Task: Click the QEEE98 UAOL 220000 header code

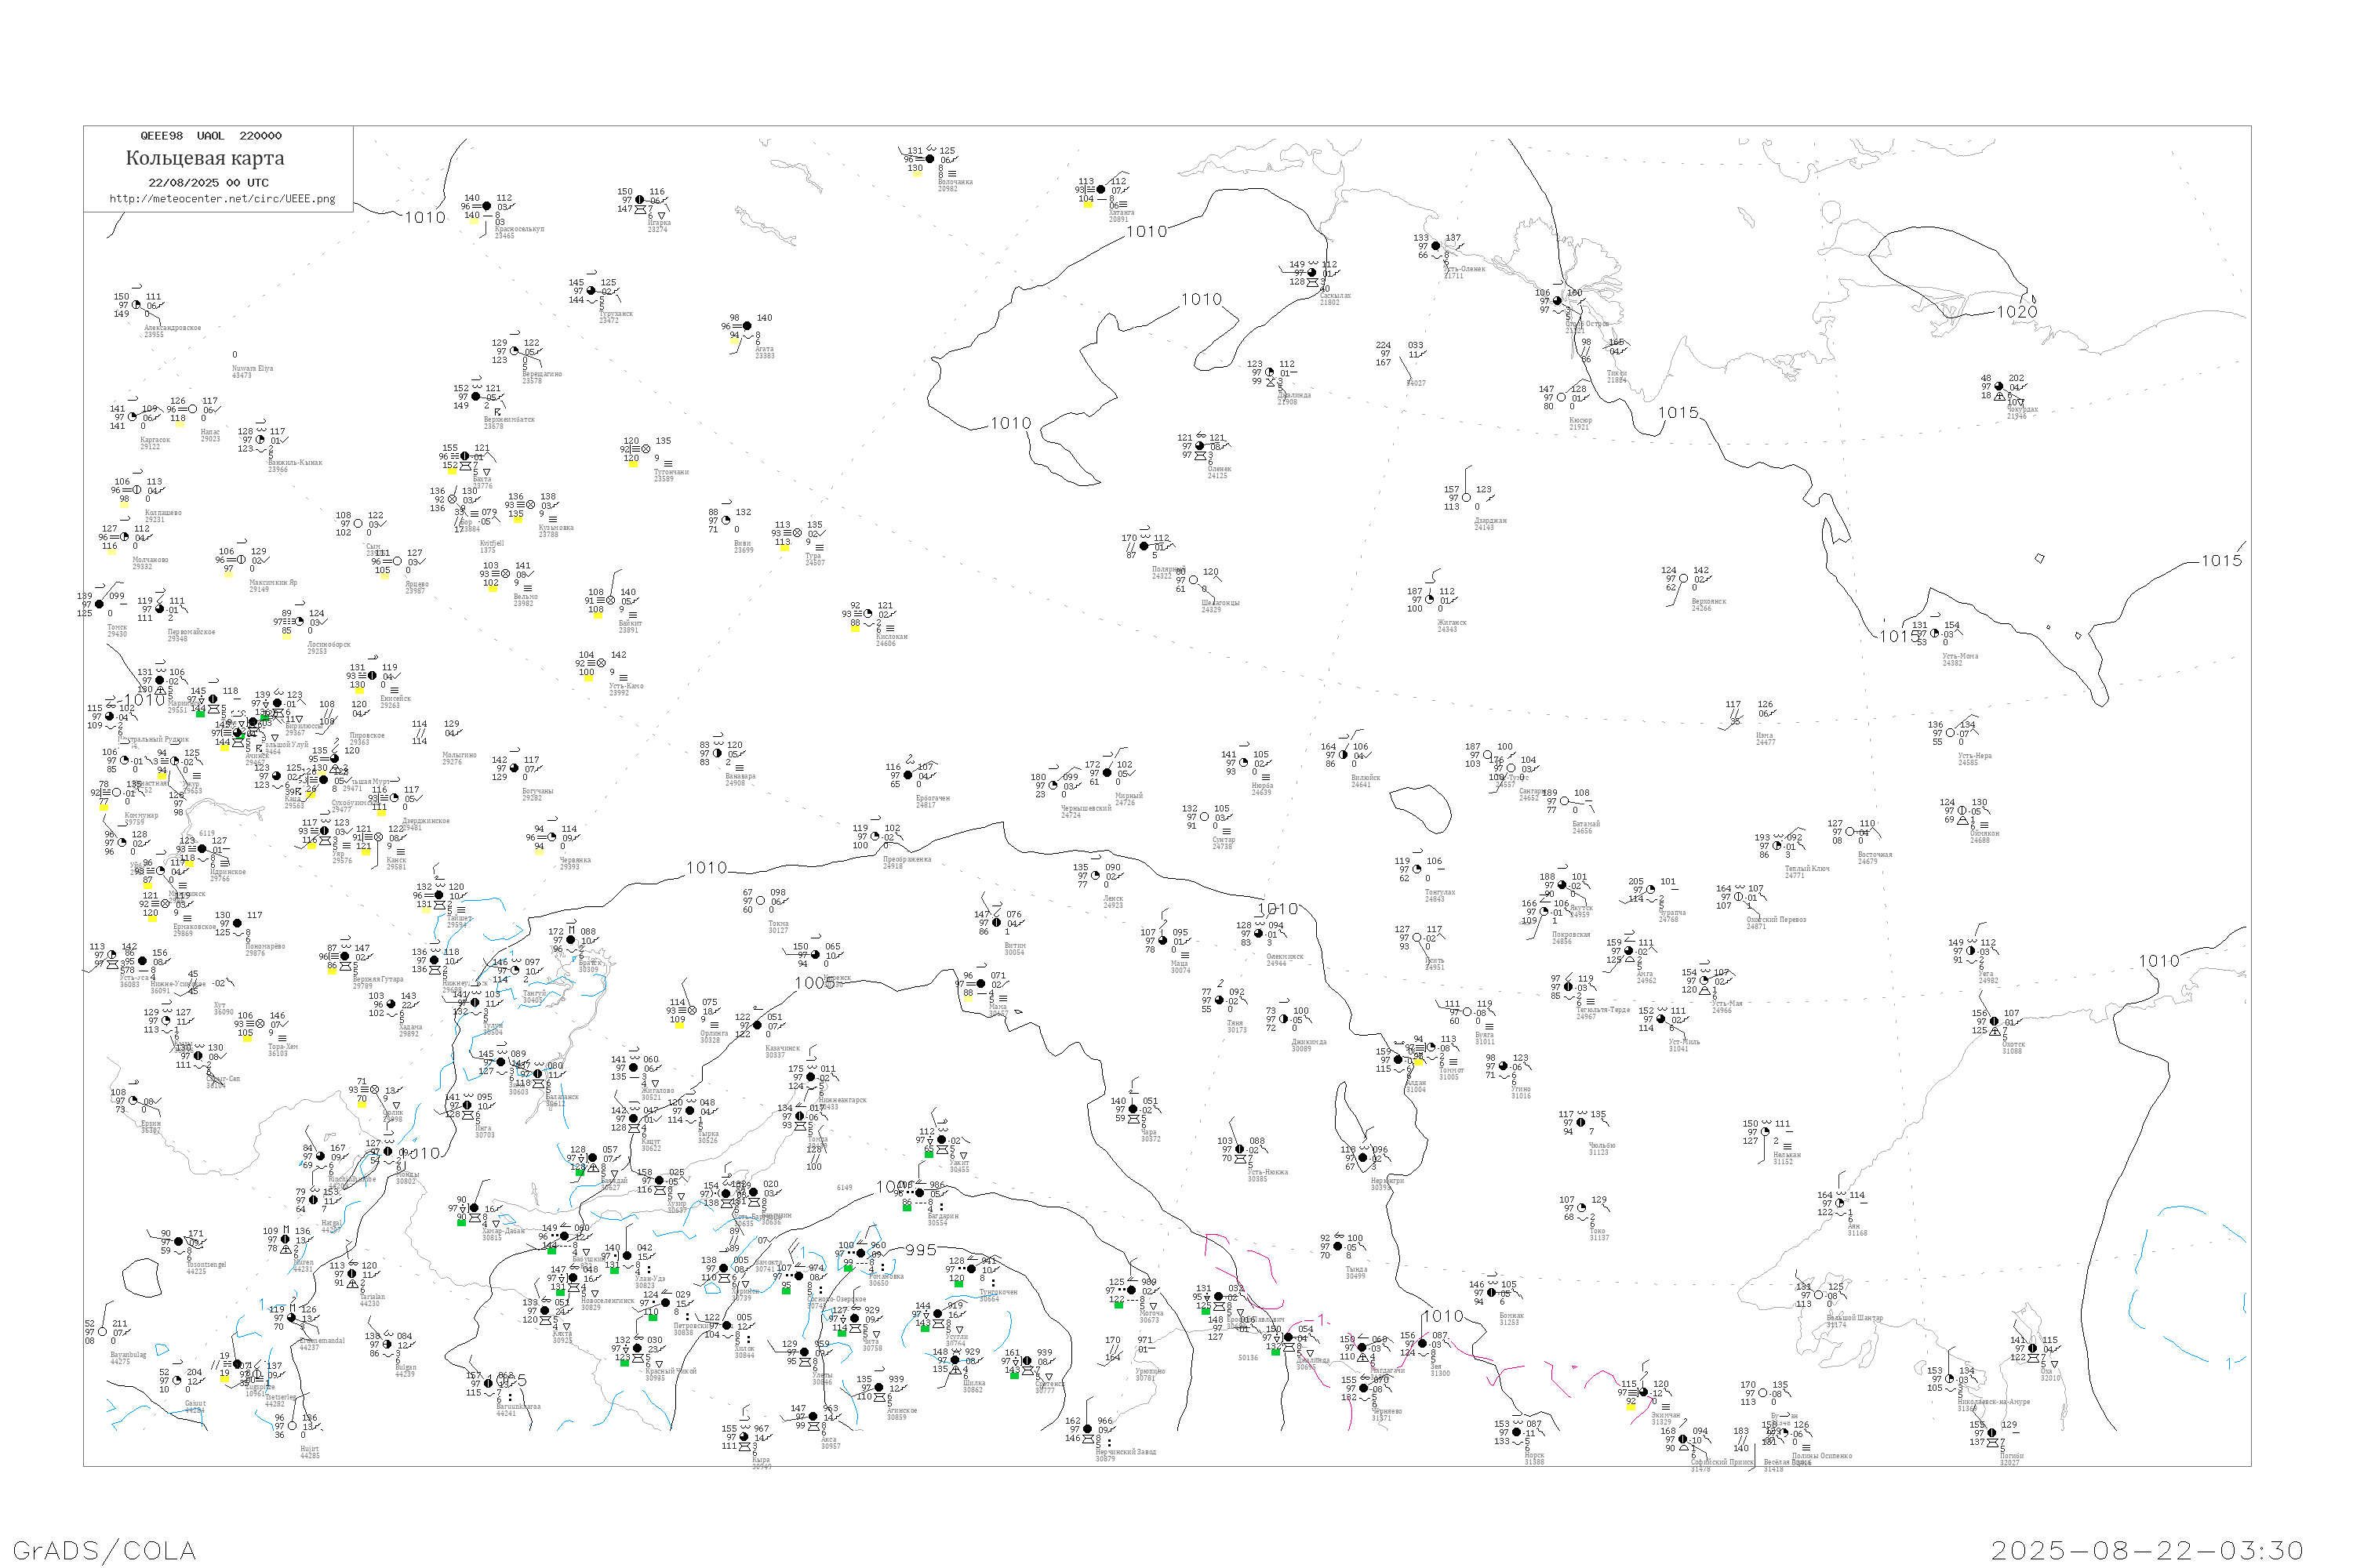Action: coord(210,136)
